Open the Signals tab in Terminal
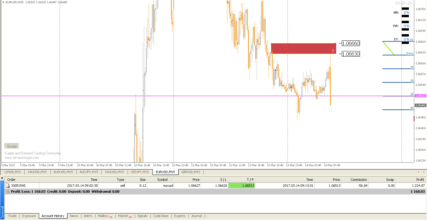Viewport: 427px width, 220px height. 142,216
